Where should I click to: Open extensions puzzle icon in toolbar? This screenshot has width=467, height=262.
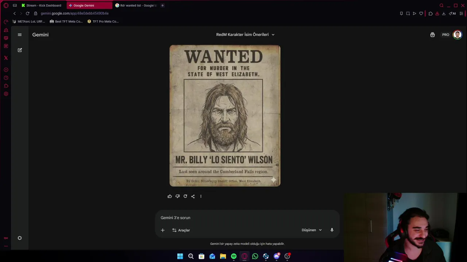click(x=431, y=13)
